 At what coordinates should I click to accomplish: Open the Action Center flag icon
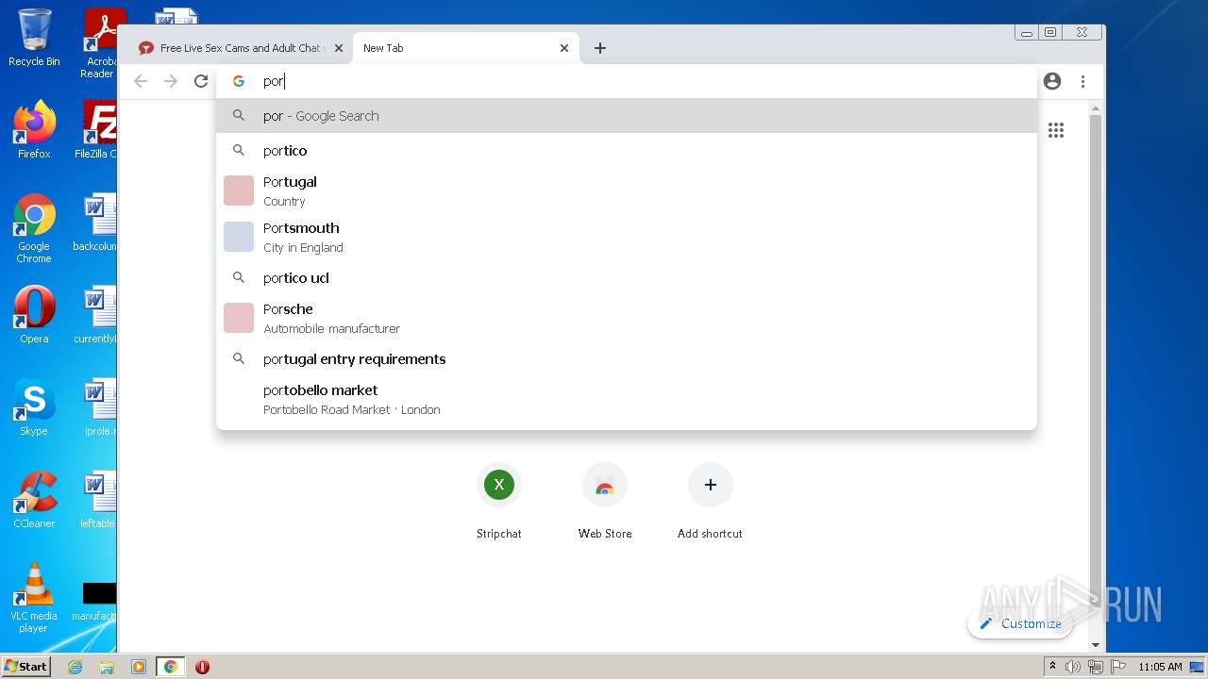pos(1118,667)
